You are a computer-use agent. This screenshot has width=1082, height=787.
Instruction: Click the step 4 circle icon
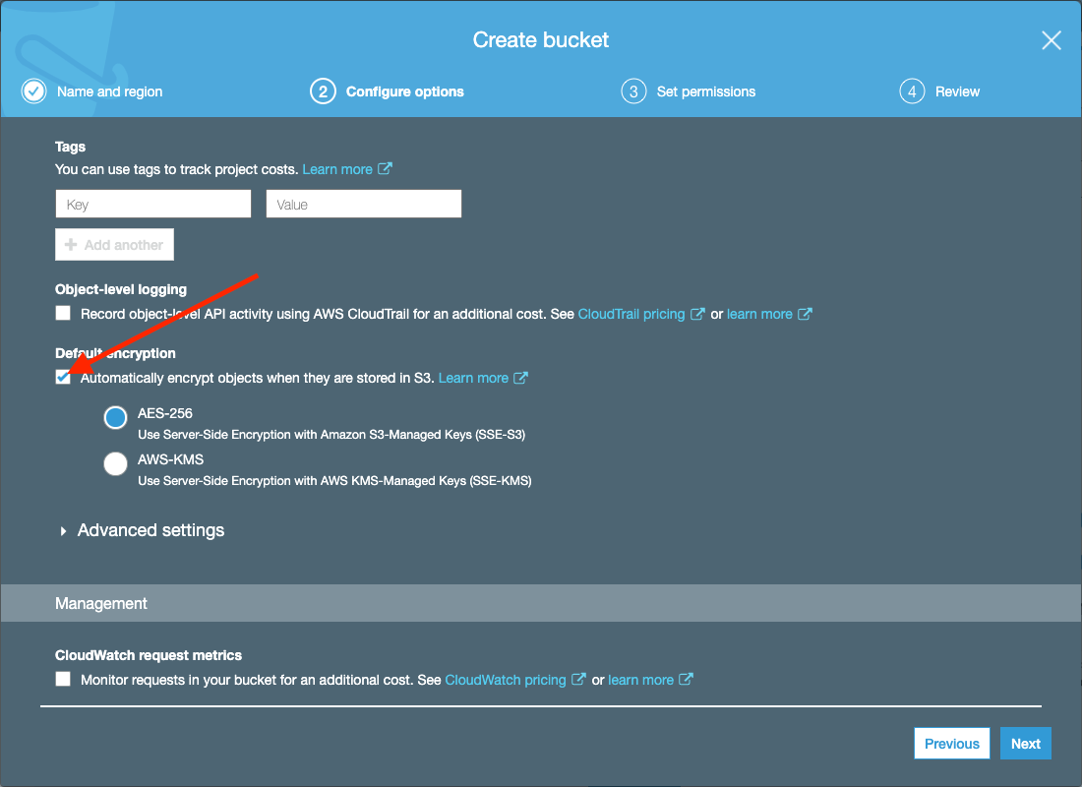coord(912,91)
